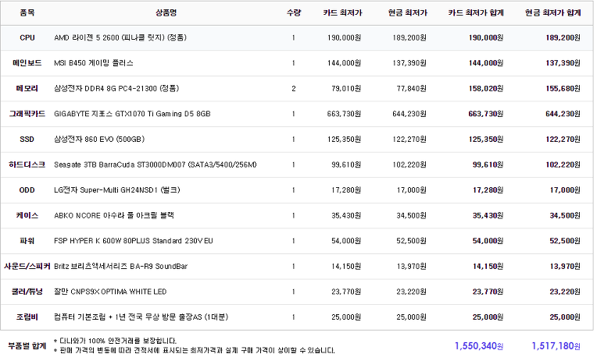This screenshot has height=361, width=597.
Task: Select cash total 155,680원
Action: [563, 89]
